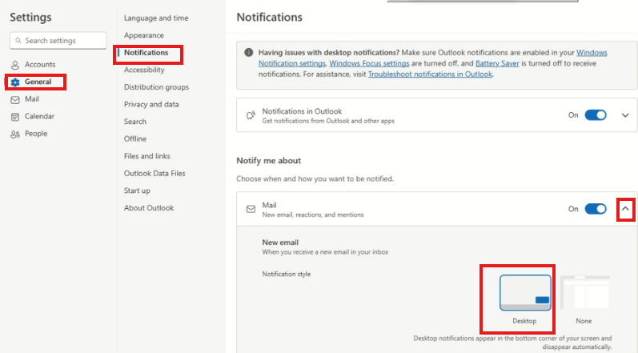This screenshot has width=638, height=353.
Task: Open Files and links settings
Action: click(146, 156)
